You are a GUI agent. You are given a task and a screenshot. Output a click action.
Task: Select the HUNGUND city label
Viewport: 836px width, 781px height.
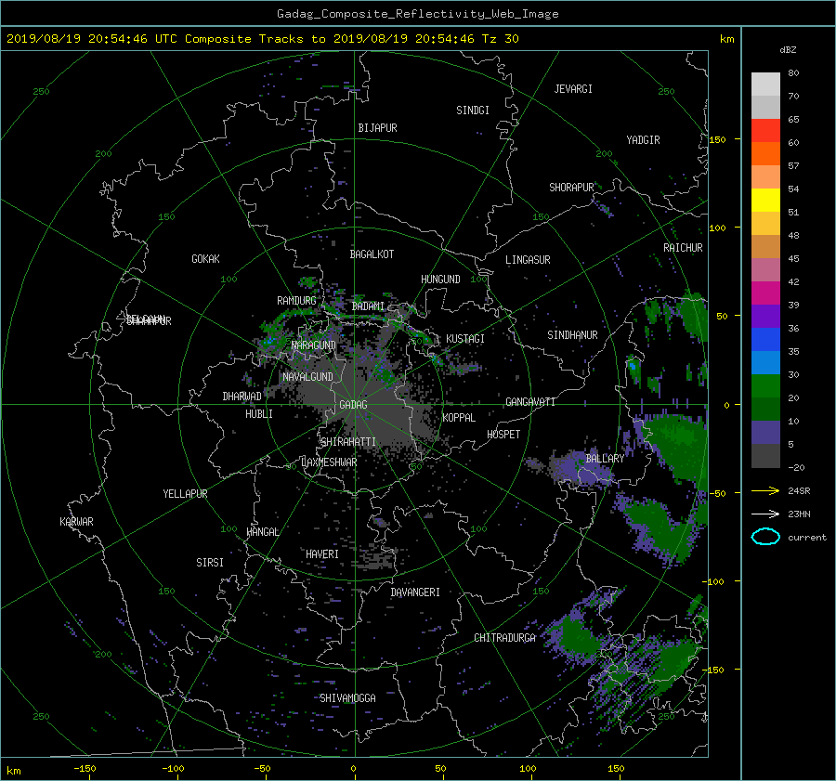tap(440, 280)
